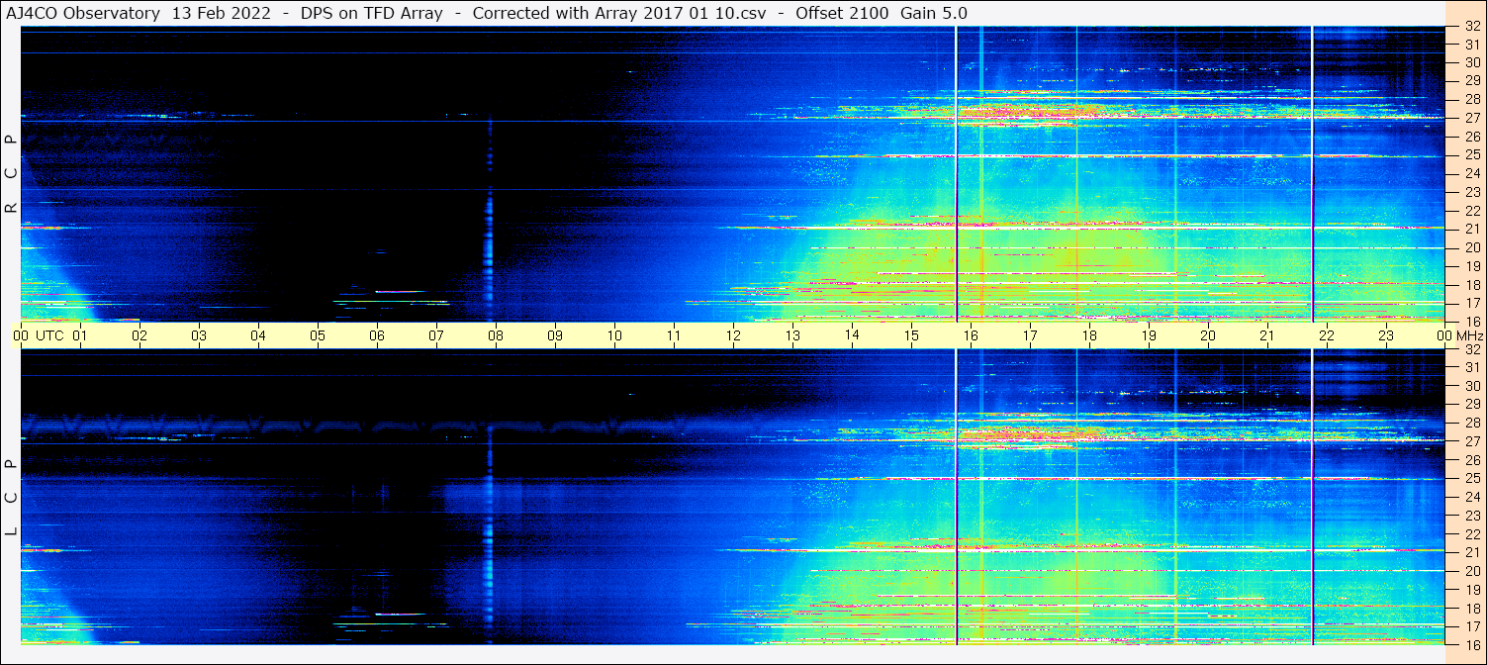The image size is (1487, 665).
Task: Click 29 MHz label in LCP panel
Action: [x=1471, y=405]
